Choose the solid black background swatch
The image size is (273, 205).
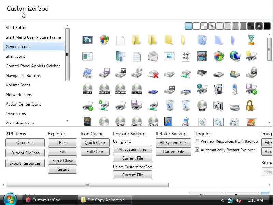coord(267,26)
